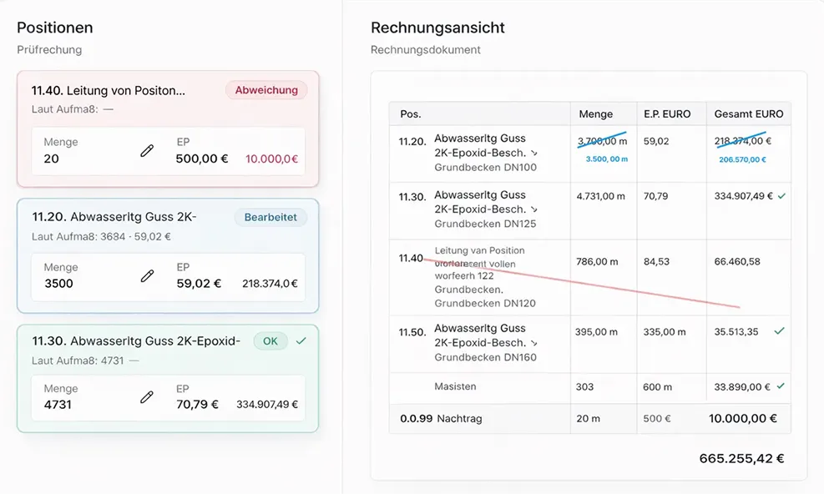Expand the arrow in invoice row 11.50 description
The image size is (824, 494).
[x=534, y=343]
